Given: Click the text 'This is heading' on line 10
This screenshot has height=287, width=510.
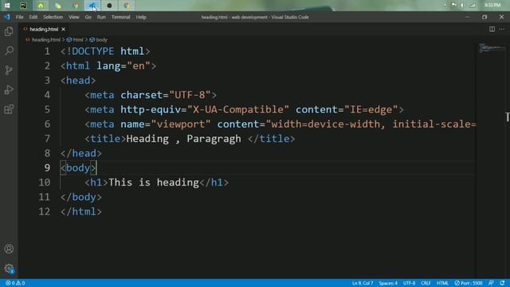Looking at the screenshot, I should pyautogui.click(x=154, y=183).
